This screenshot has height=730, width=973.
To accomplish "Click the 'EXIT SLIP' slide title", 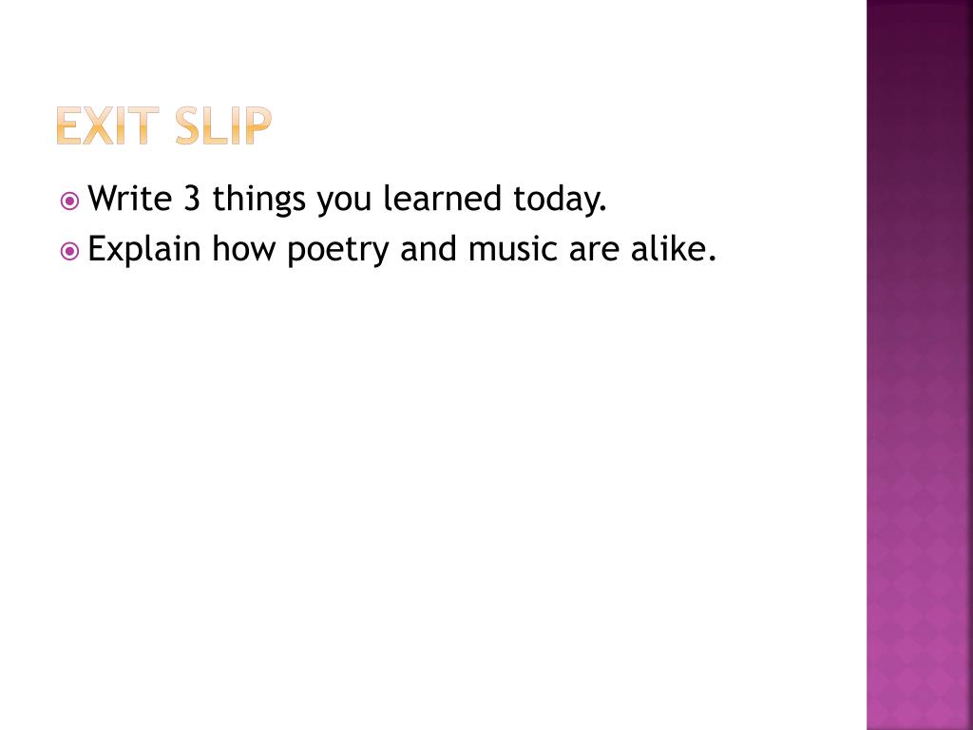I will [x=163, y=125].
